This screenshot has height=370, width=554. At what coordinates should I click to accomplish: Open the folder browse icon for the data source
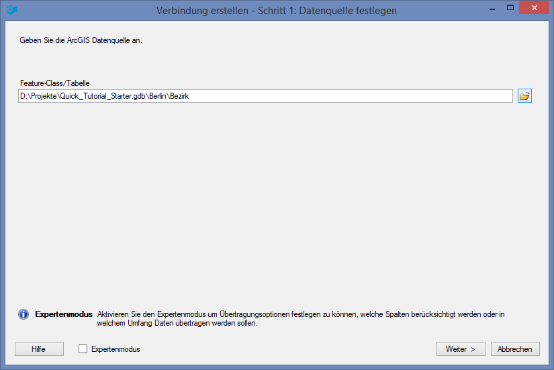(524, 96)
